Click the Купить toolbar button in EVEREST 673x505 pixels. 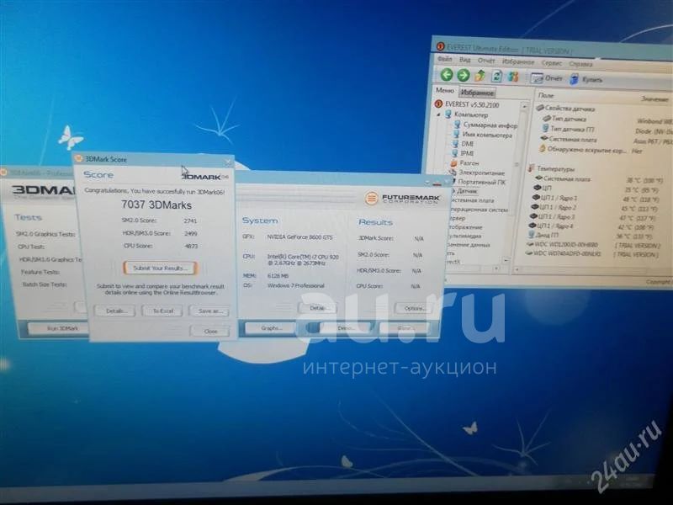point(586,79)
